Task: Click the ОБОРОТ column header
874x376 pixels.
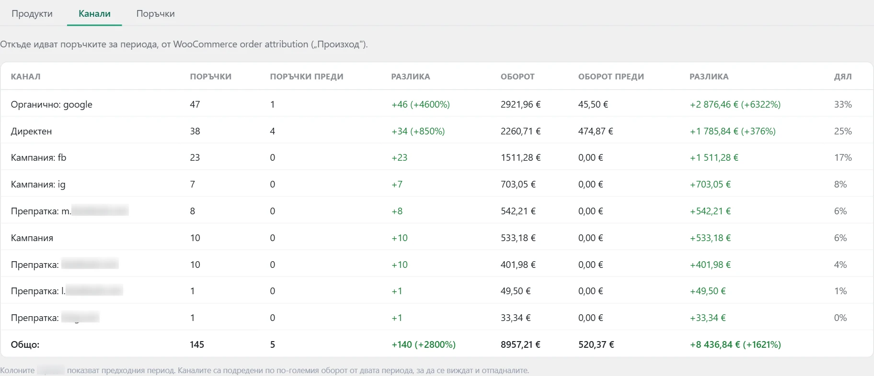Action: (x=517, y=77)
